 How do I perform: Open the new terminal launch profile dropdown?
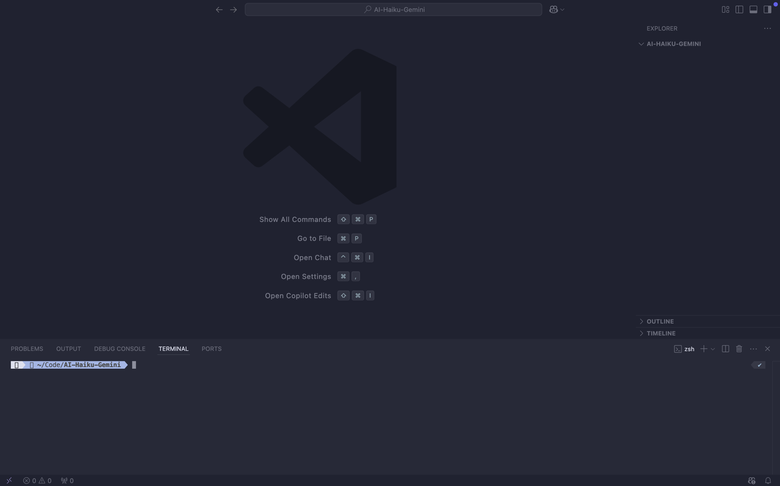point(713,349)
